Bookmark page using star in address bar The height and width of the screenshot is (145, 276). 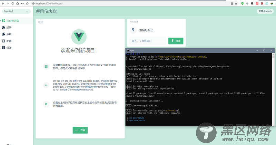click(x=236, y=3)
